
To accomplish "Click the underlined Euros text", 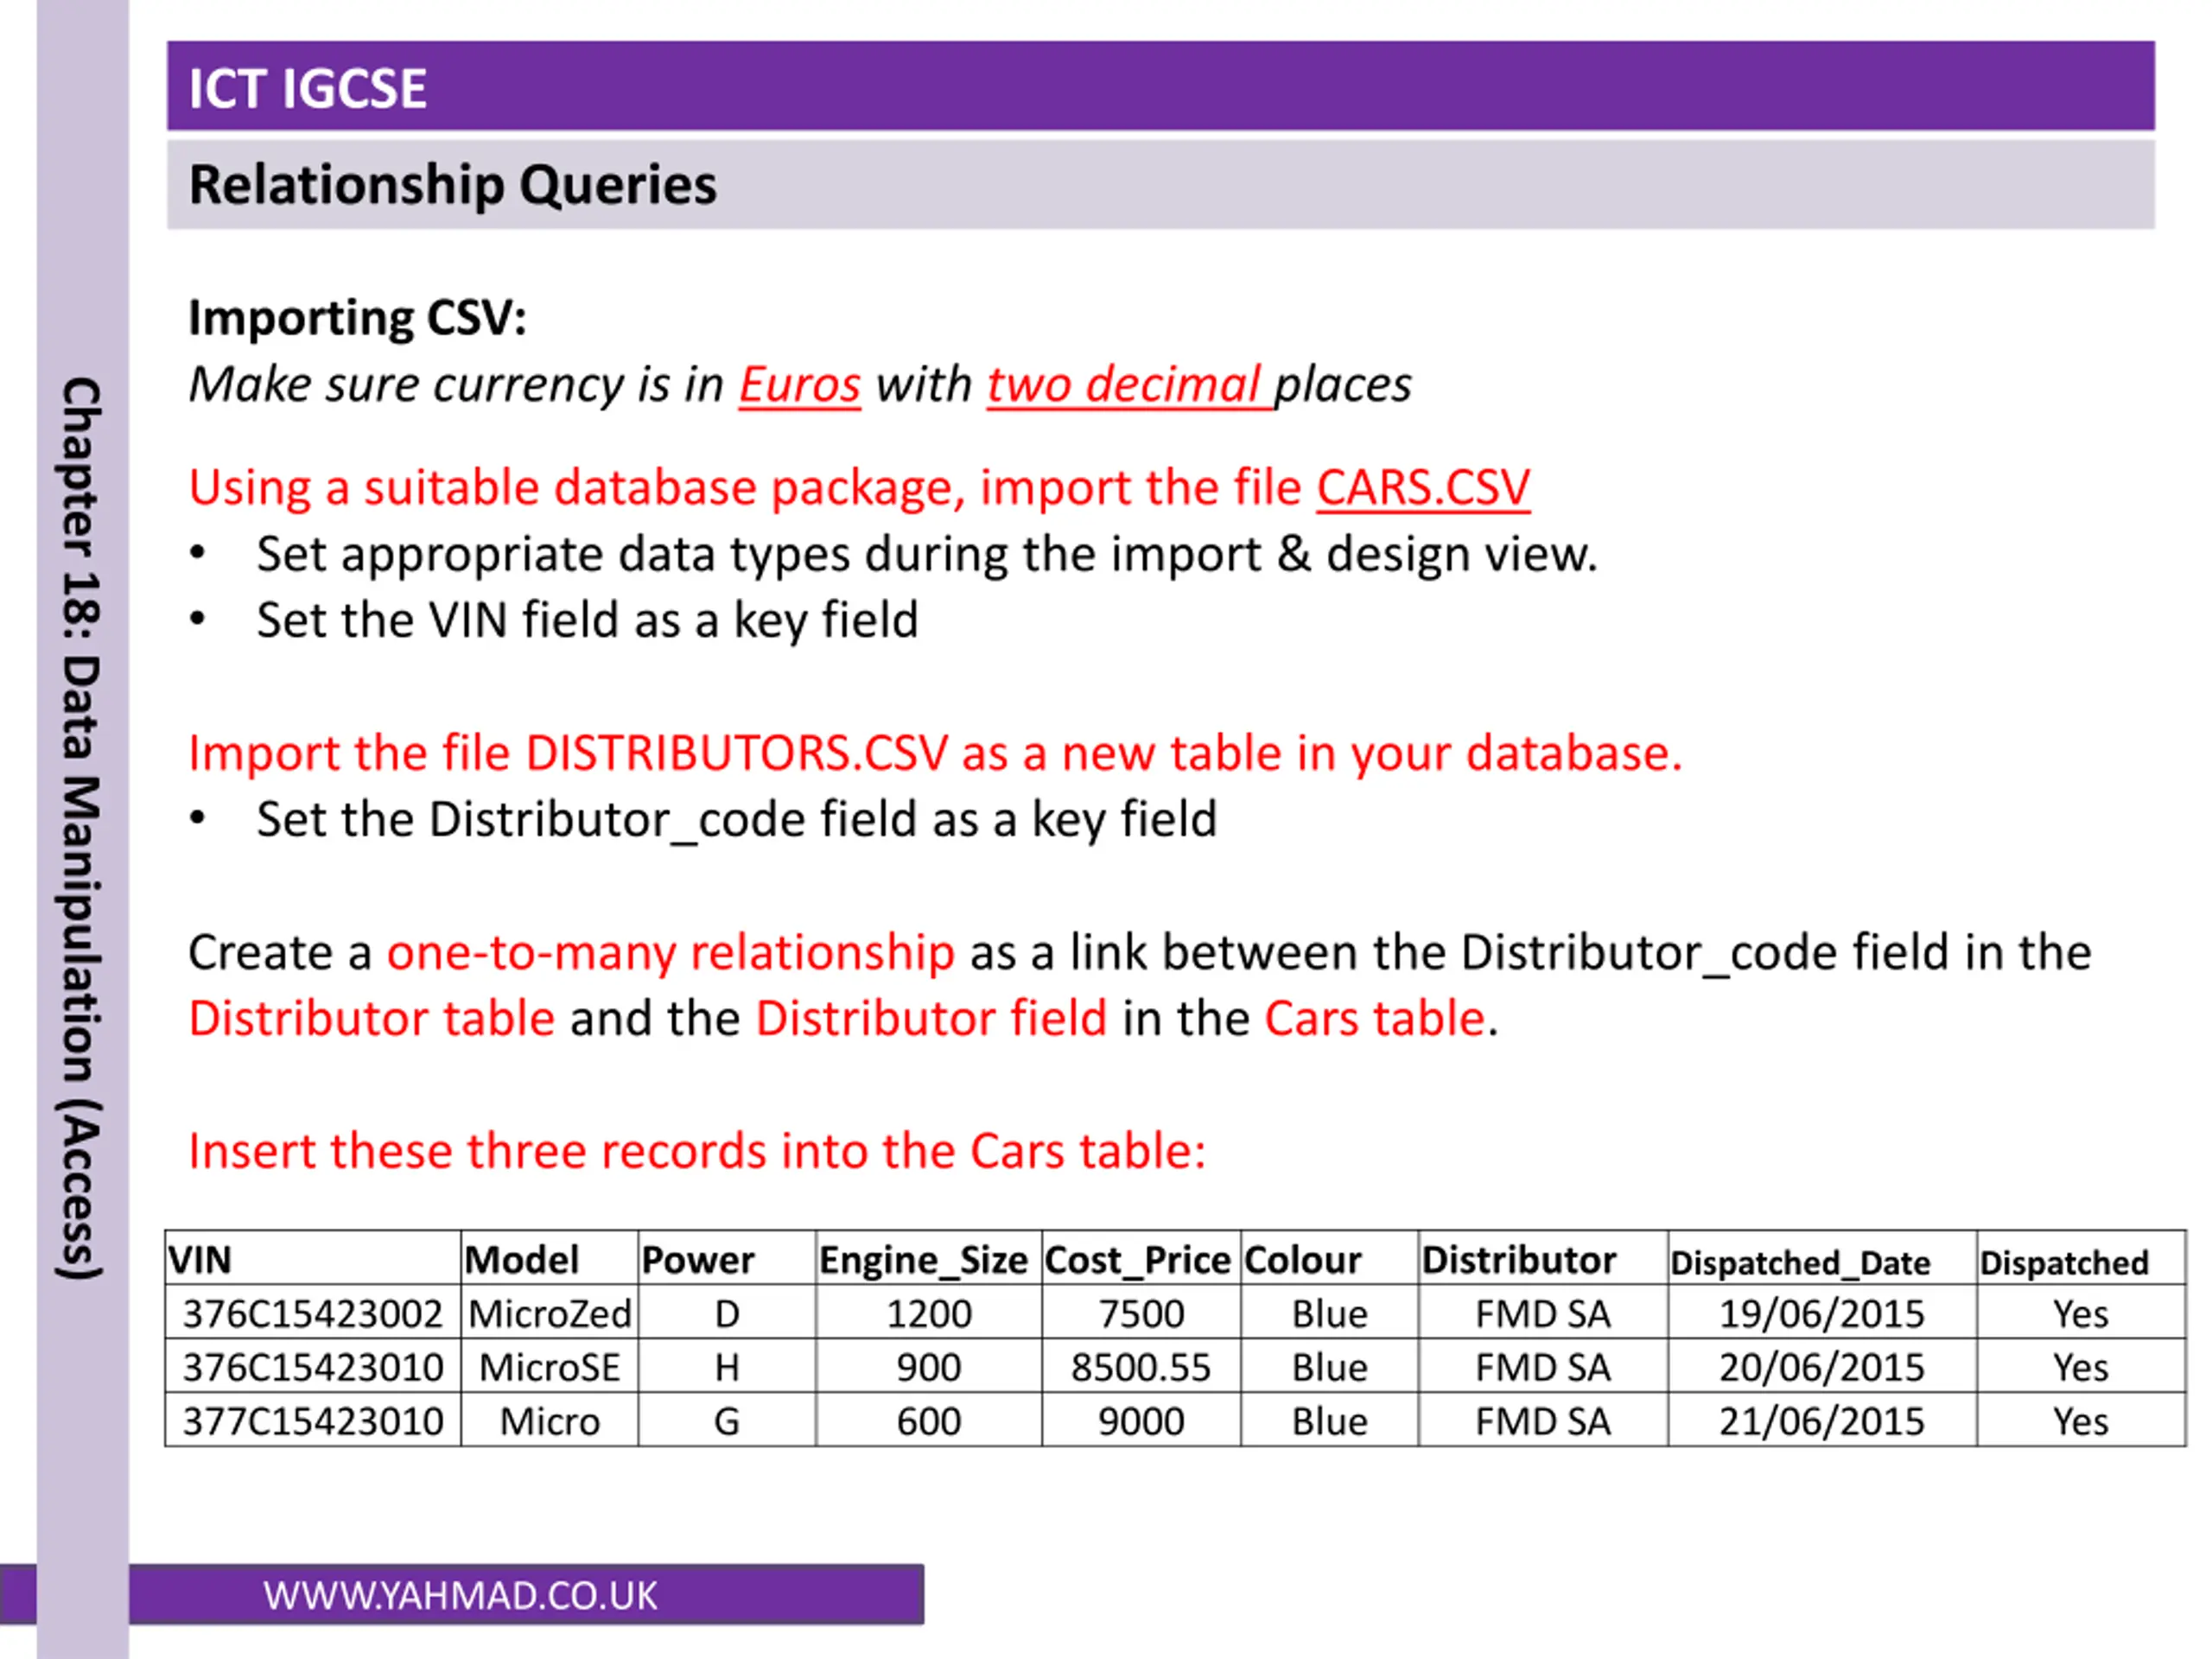I will pyautogui.click(x=799, y=385).
